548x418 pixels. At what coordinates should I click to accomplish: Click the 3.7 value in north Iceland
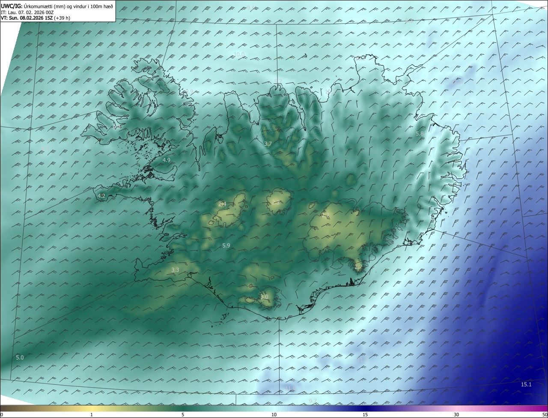click(268, 144)
